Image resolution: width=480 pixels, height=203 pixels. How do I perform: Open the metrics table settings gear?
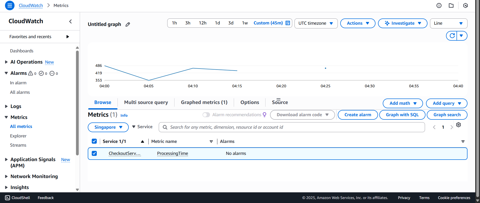[458, 125]
